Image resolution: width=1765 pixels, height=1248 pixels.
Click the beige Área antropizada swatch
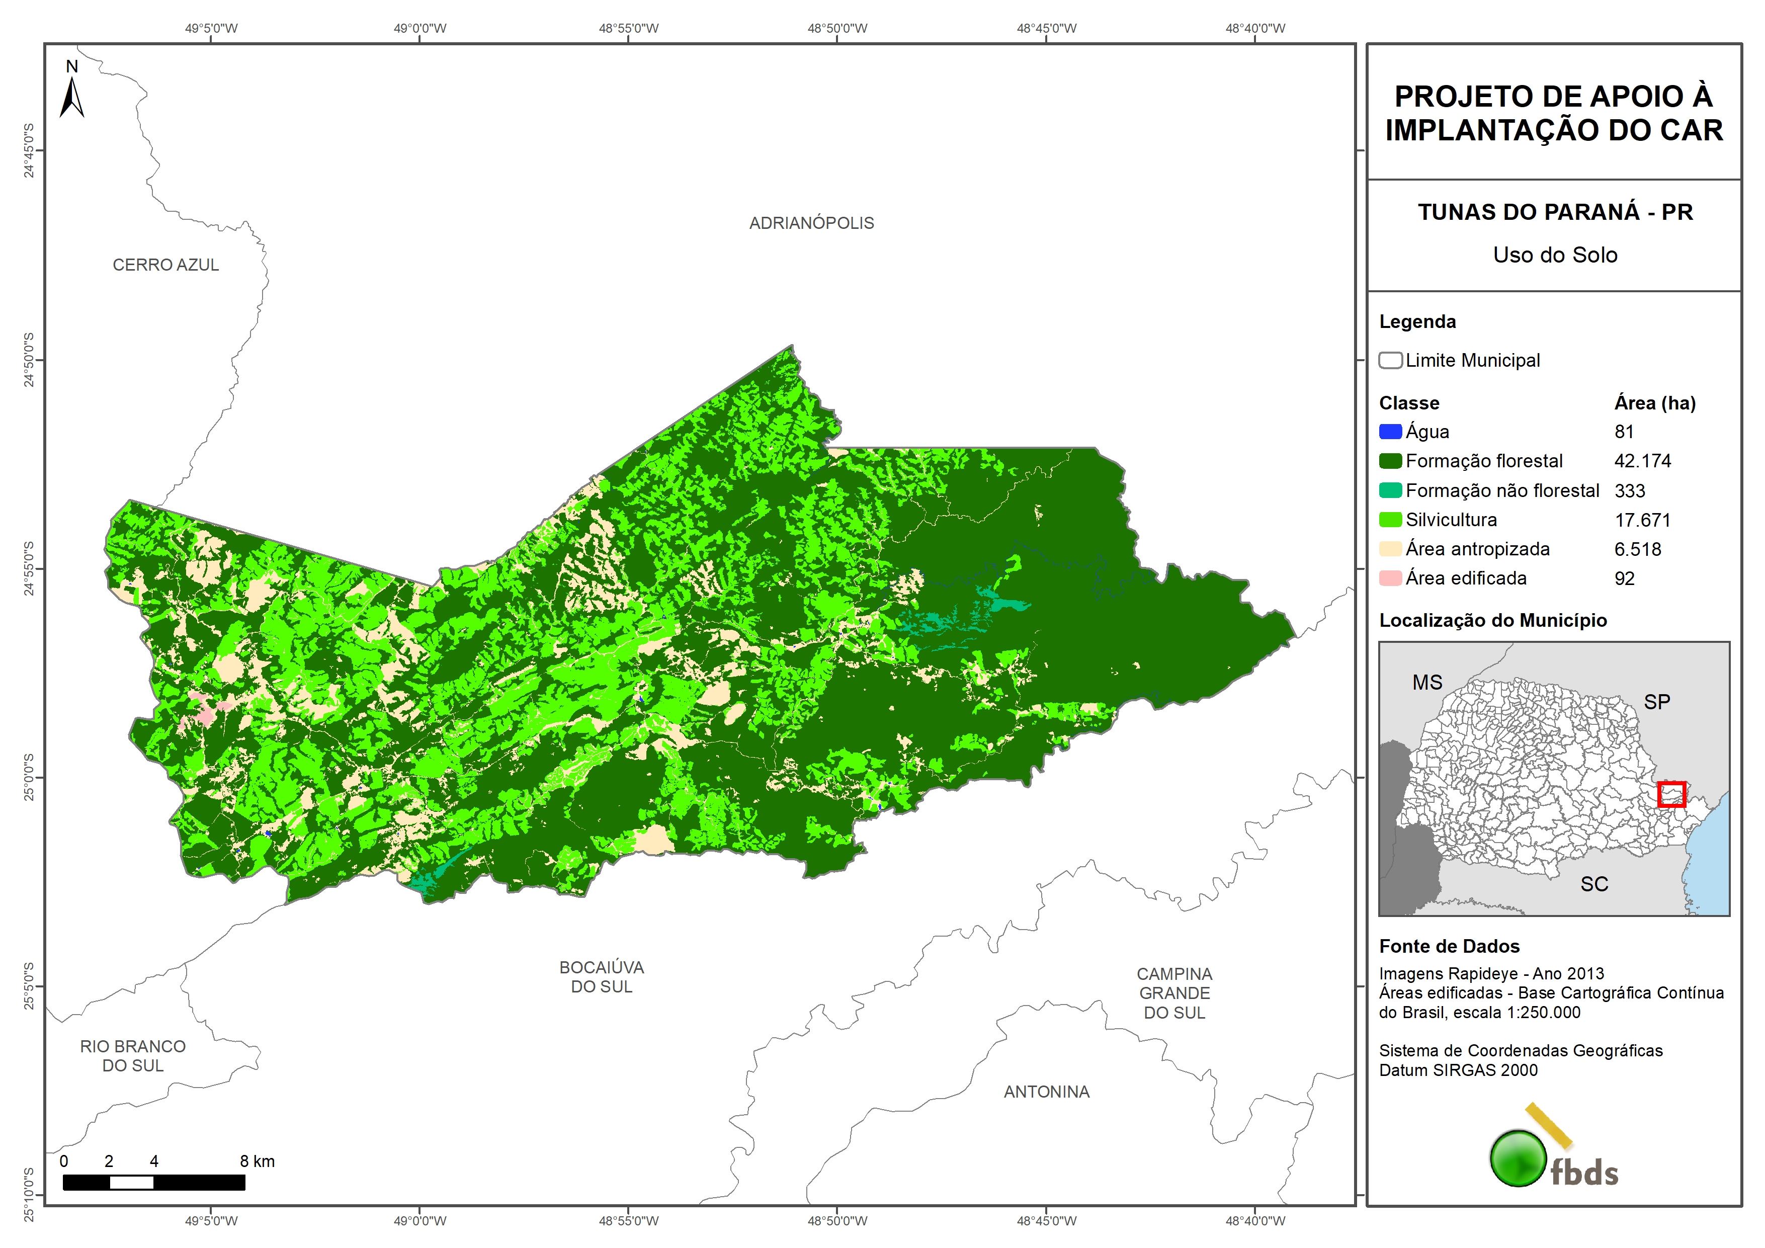(1390, 549)
